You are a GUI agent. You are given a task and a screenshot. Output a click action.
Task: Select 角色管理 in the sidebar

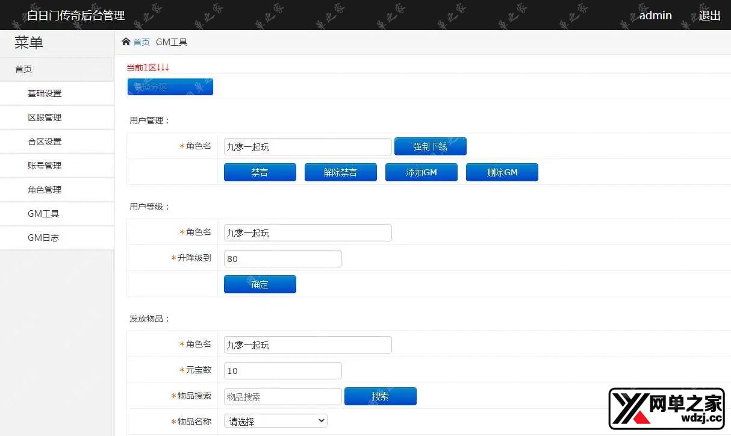[x=43, y=189]
